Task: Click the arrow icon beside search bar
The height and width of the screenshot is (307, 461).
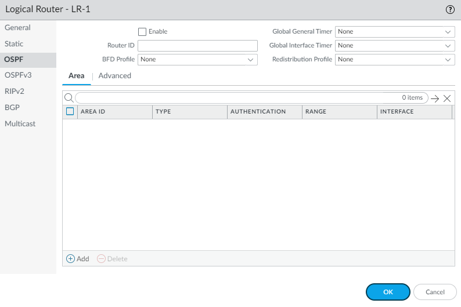Action: [x=435, y=98]
